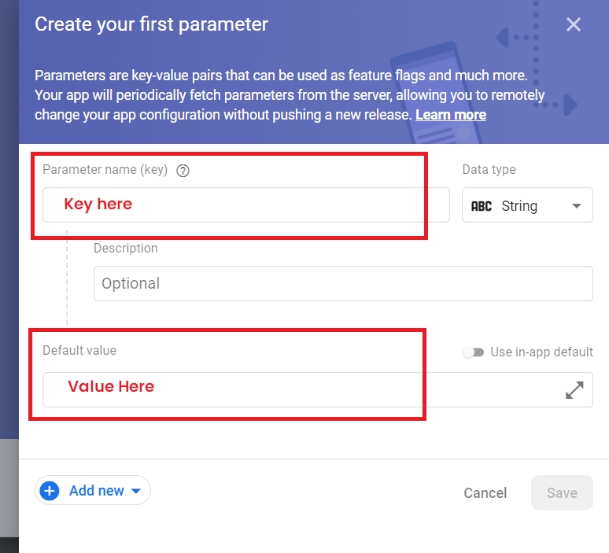
Task: Close the Create your first parameter dialog
Action: (x=574, y=24)
